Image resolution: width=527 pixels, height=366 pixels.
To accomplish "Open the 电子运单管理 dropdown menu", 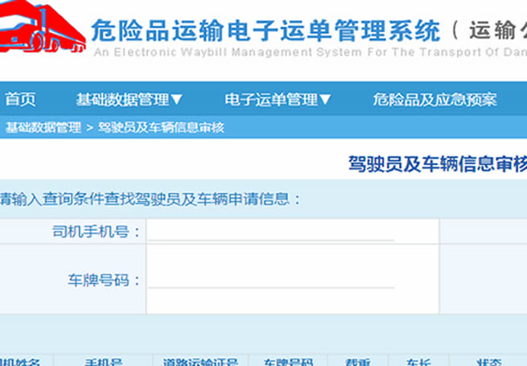I will (x=278, y=100).
